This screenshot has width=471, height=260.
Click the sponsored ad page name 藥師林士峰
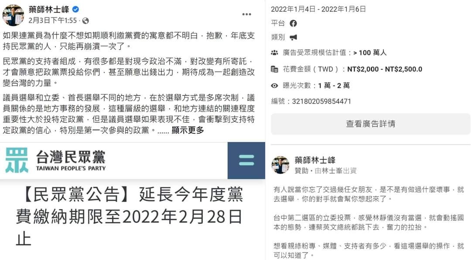(x=315, y=160)
